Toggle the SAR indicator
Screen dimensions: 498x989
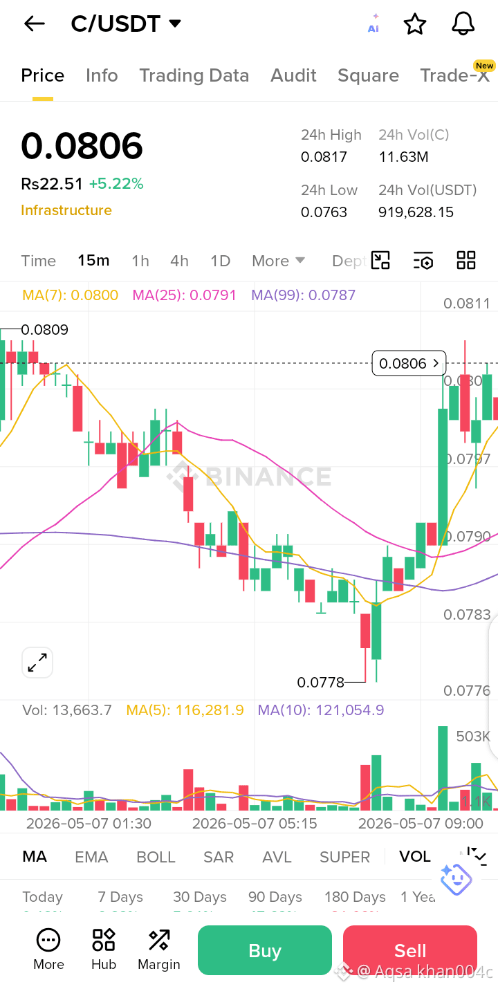[219, 857]
